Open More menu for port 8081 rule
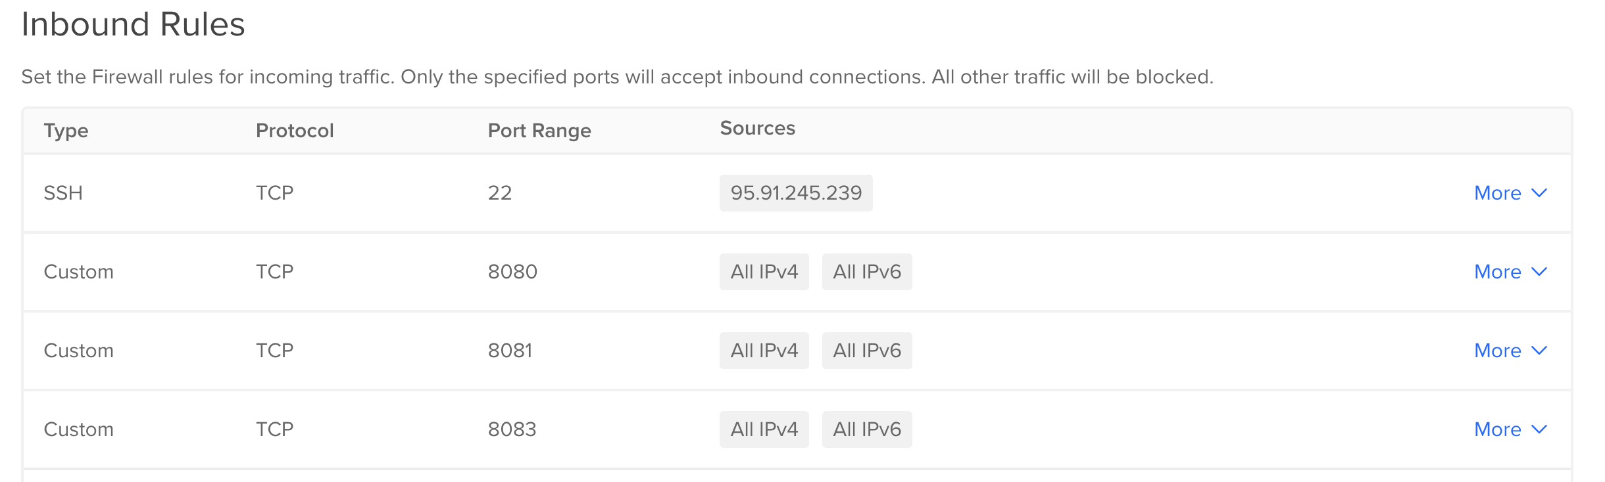Image resolution: width=1605 pixels, height=482 pixels. pos(1510,351)
